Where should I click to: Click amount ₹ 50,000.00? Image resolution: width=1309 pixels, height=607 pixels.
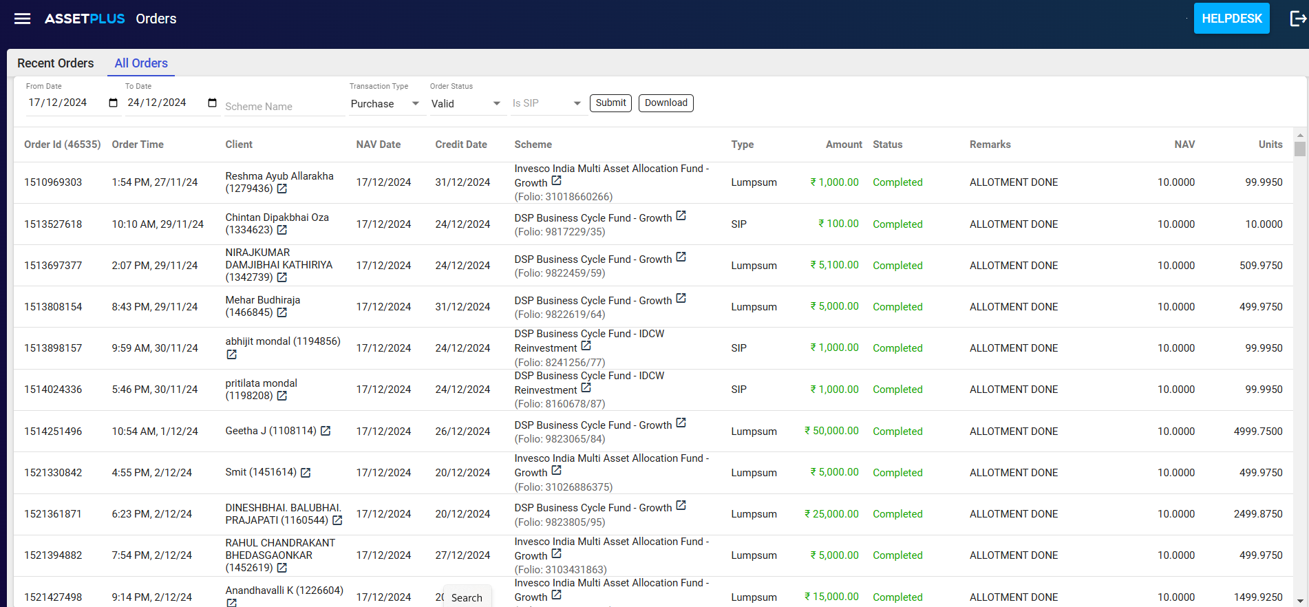(831, 431)
